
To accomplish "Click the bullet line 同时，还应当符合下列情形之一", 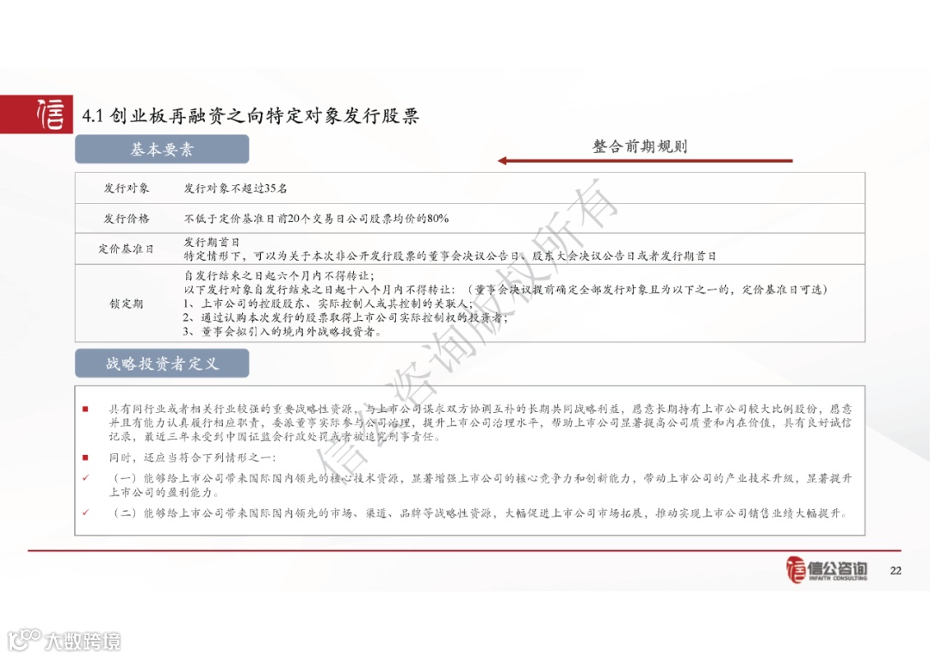I will click(x=192, y=458).
